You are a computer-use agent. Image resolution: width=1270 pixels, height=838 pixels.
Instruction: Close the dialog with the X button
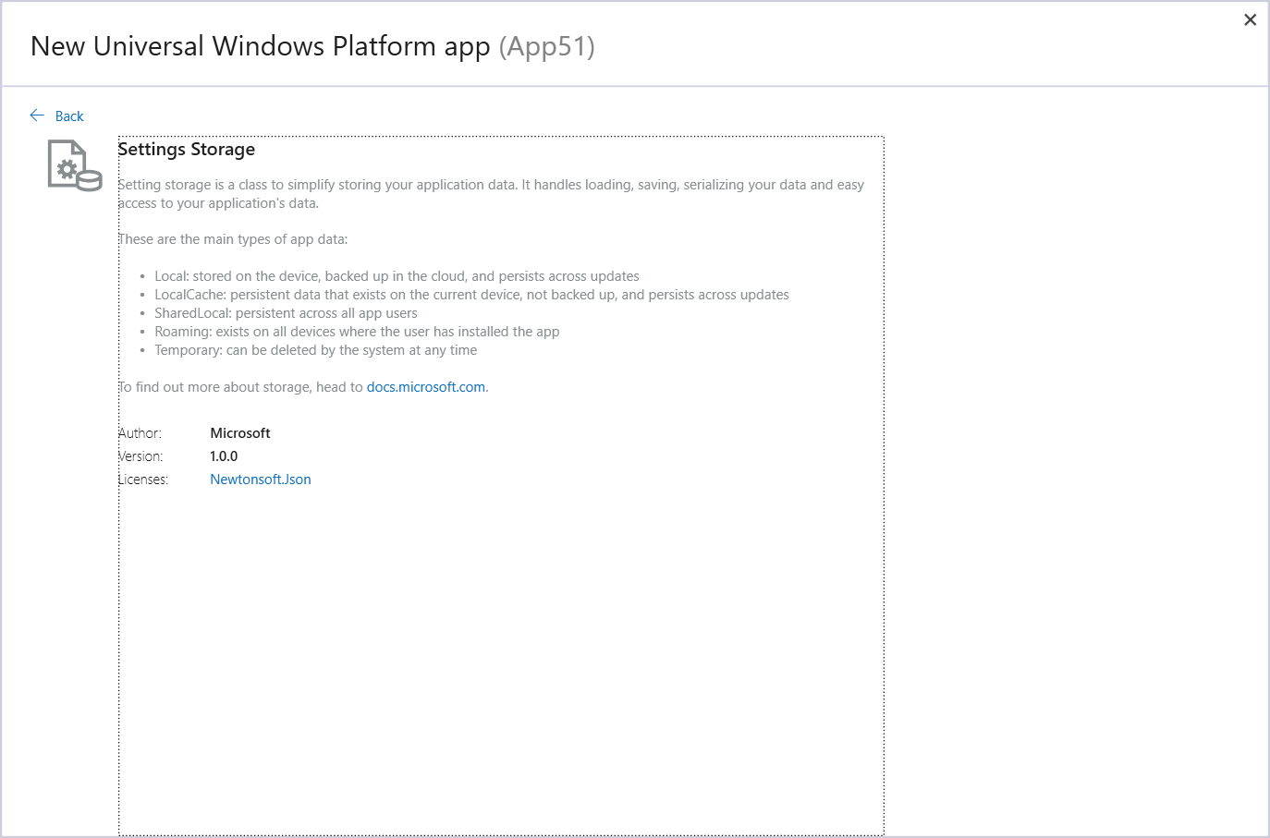(1250, 19)
